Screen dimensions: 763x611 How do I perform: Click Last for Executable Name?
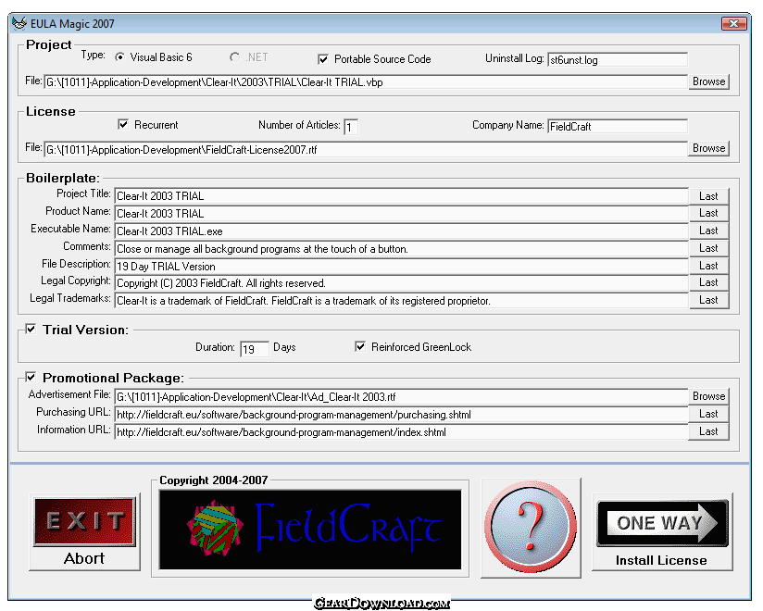coord(708,231)
